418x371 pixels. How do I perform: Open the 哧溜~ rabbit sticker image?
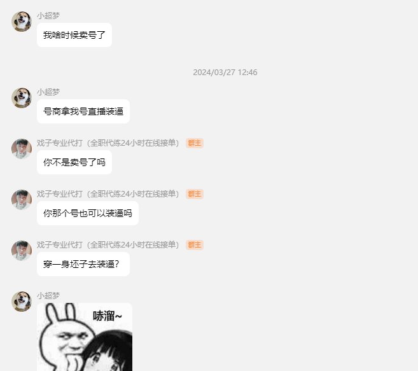point(85,337)
